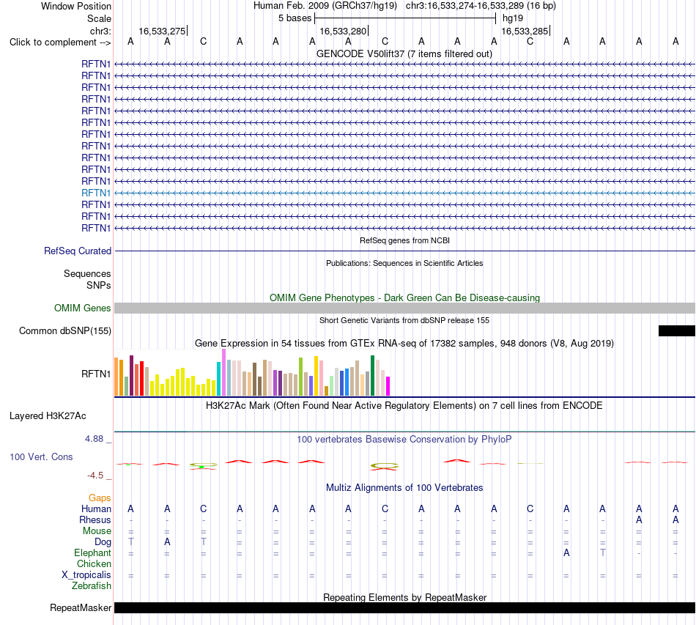
Task: Click the -4.5 lower conservation scale value
Action: coord(95,476)
